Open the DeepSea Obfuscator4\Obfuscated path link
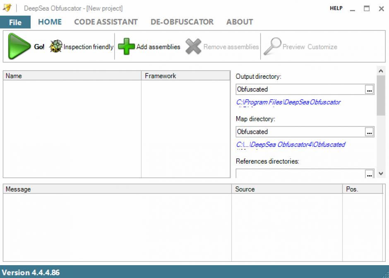This screenshot has width=389, height=278. 291,145
